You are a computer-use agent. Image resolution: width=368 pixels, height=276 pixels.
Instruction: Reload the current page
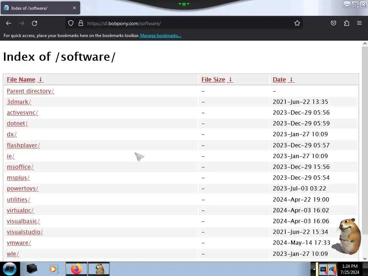click(34, 23)
